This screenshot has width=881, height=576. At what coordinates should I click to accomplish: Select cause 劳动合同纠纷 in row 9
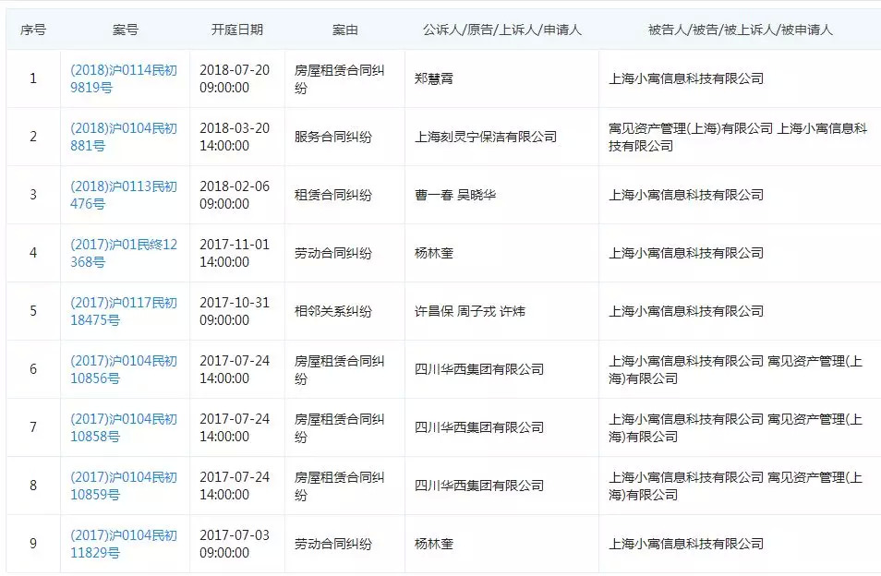point(333,544)
